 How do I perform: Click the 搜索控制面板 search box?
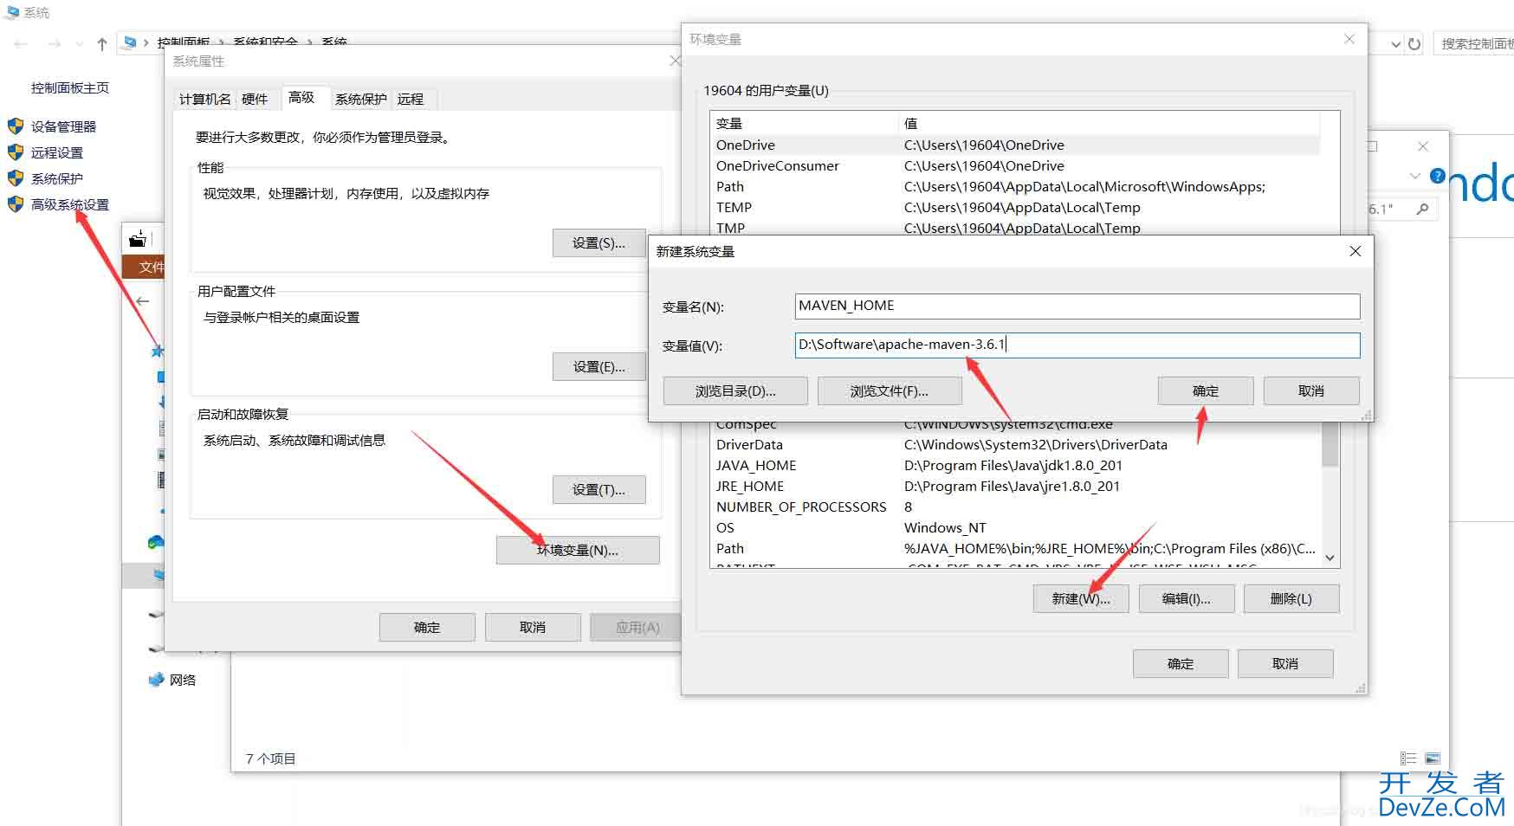point(1474,43)
